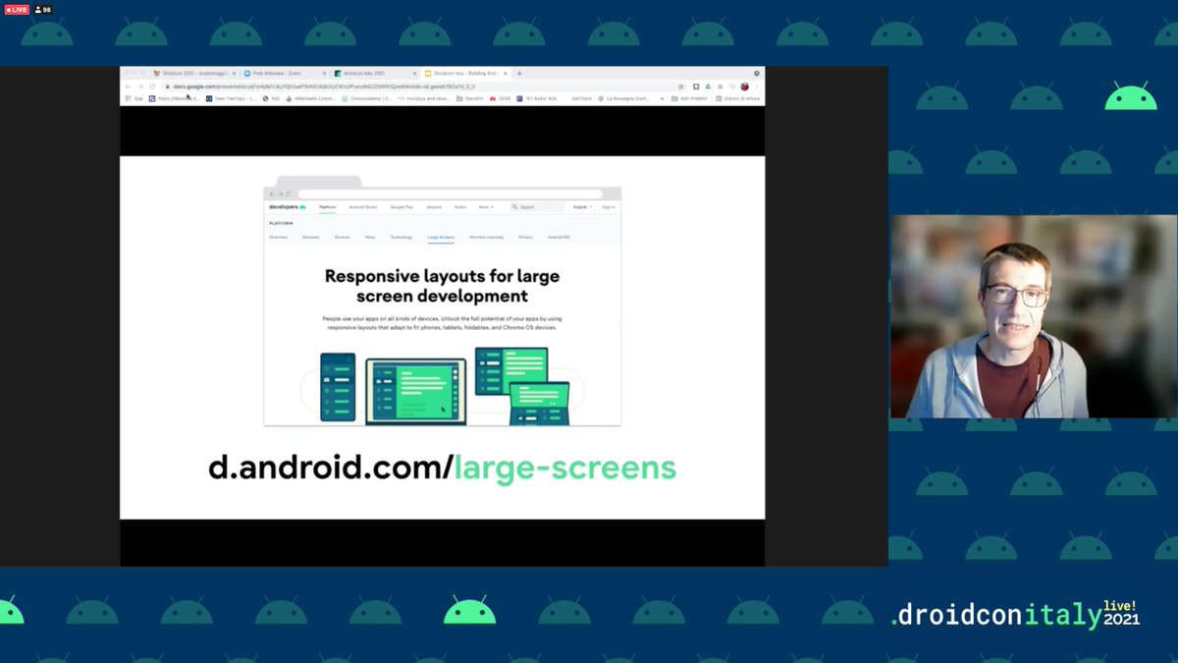Click the droidcon italy live 2021 logo

[1016, 614]
